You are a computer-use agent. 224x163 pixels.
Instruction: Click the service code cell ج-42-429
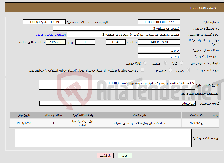pos(196,123)
